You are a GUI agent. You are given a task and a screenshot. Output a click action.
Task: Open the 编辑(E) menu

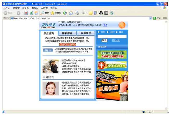tap(16, 8)
